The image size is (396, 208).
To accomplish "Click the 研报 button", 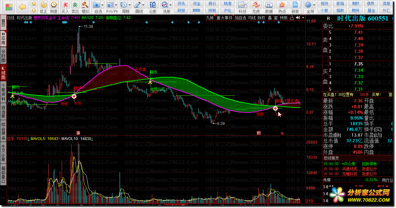I will 181,10.
